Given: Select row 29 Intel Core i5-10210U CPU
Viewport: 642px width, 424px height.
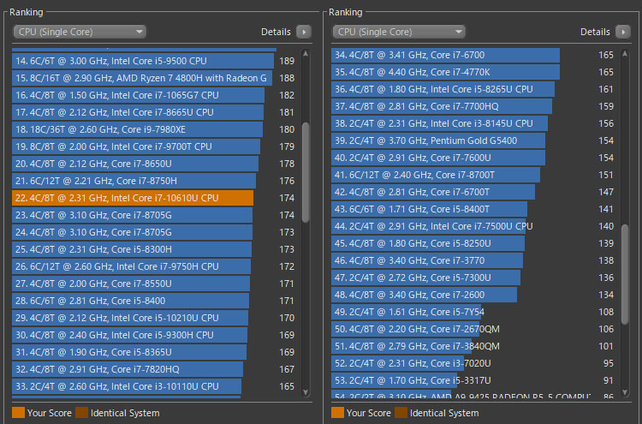Looking at the screenshot, I should pos(153,318).
